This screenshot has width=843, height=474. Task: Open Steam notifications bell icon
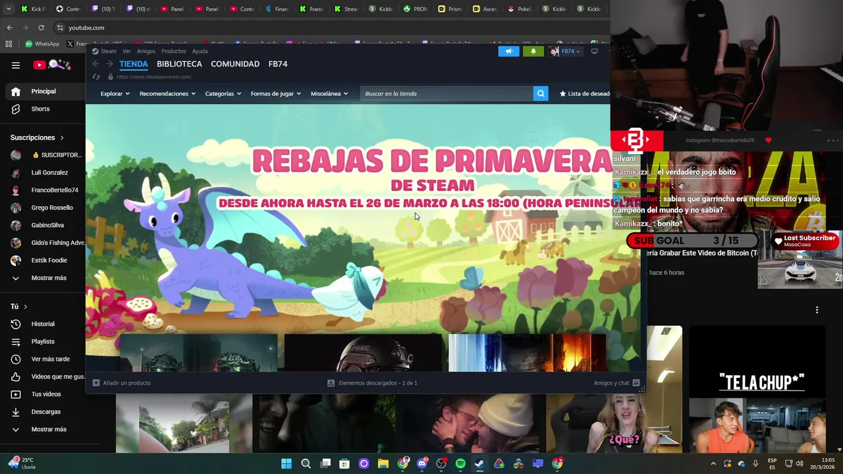(x=533, y=51)
